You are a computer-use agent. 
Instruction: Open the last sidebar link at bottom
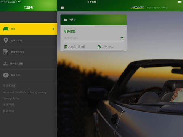pyautogui.click(x=8, y=111)
